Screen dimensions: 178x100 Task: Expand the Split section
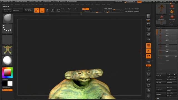click(x=158, y=98)
